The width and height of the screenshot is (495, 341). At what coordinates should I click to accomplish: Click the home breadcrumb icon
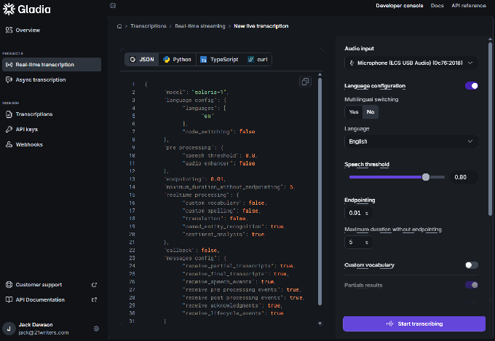pyautogui.click(x=119, y=26)
